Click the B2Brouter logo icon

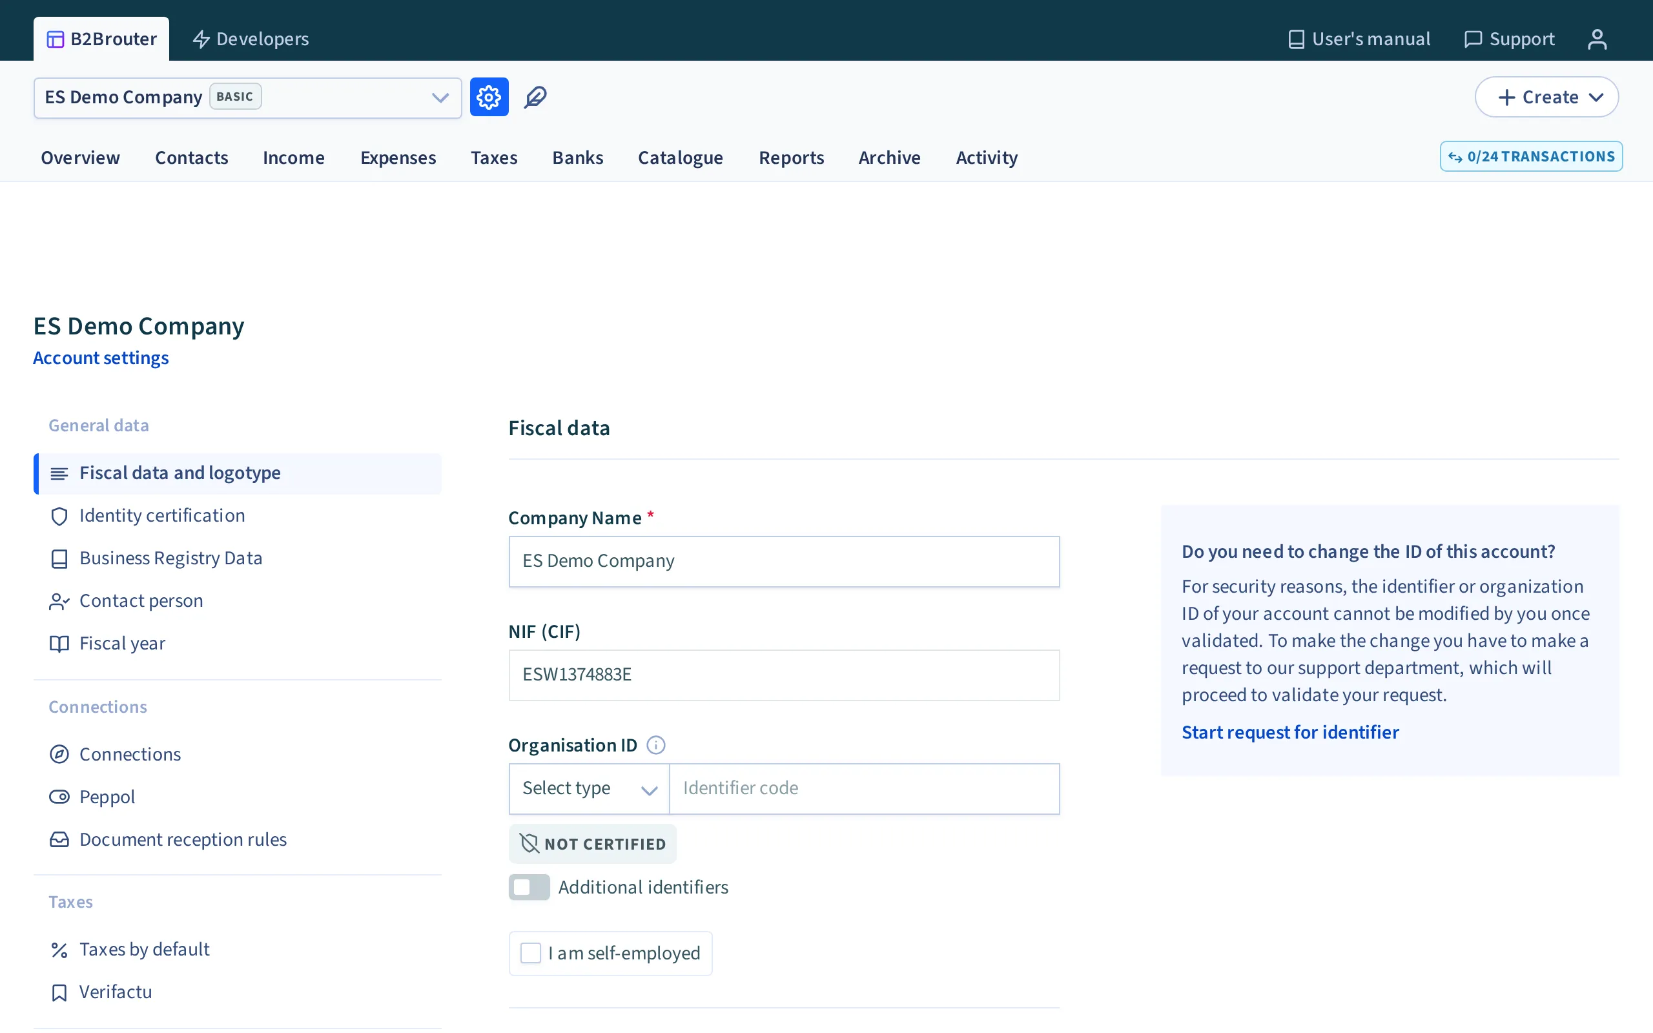56,39
